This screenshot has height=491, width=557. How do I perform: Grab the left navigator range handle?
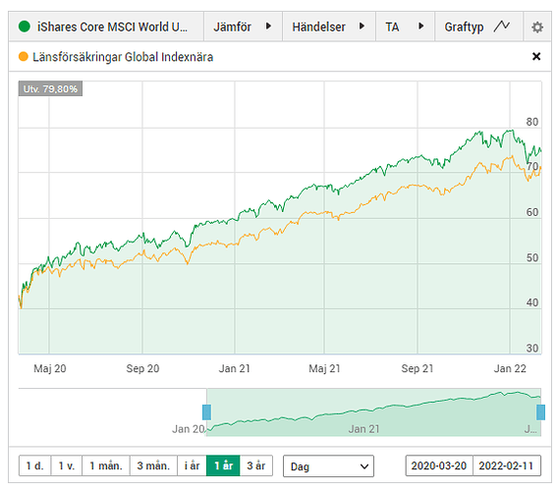point(206,412)
